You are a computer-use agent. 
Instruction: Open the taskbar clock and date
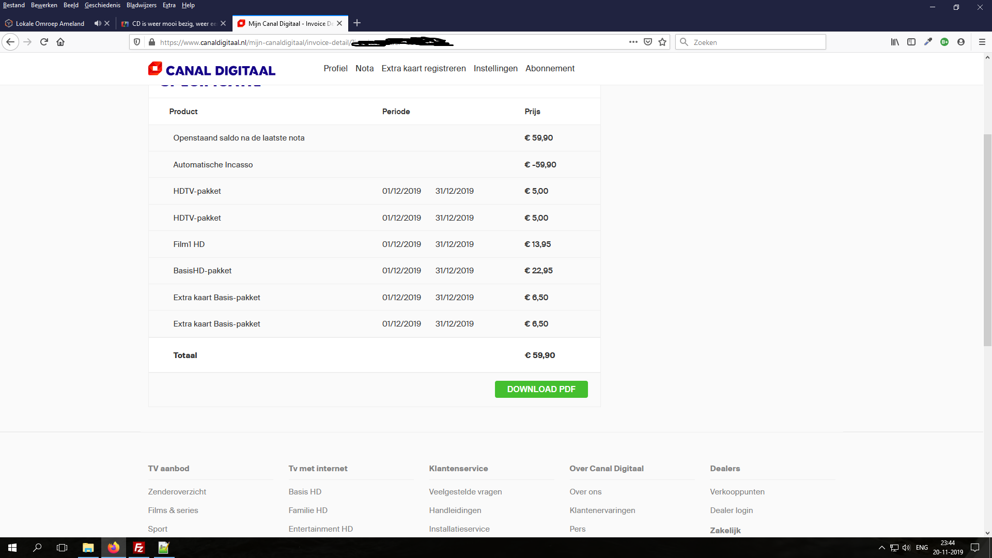point(948,548)
